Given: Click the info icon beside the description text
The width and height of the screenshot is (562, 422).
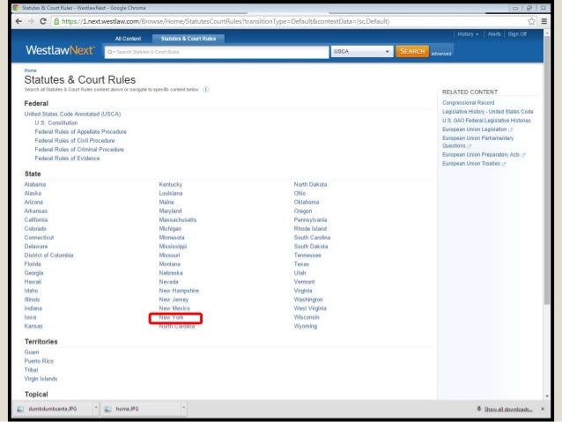Looking at the screenshot, I should pyautogui.click(x=206, y=90).
